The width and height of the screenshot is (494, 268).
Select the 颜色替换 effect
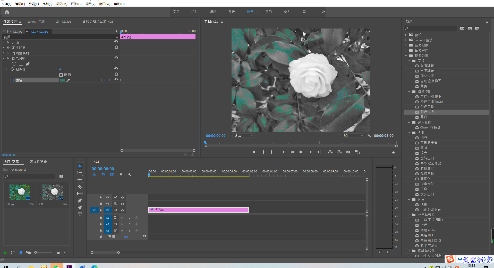[x=427, y=107]
